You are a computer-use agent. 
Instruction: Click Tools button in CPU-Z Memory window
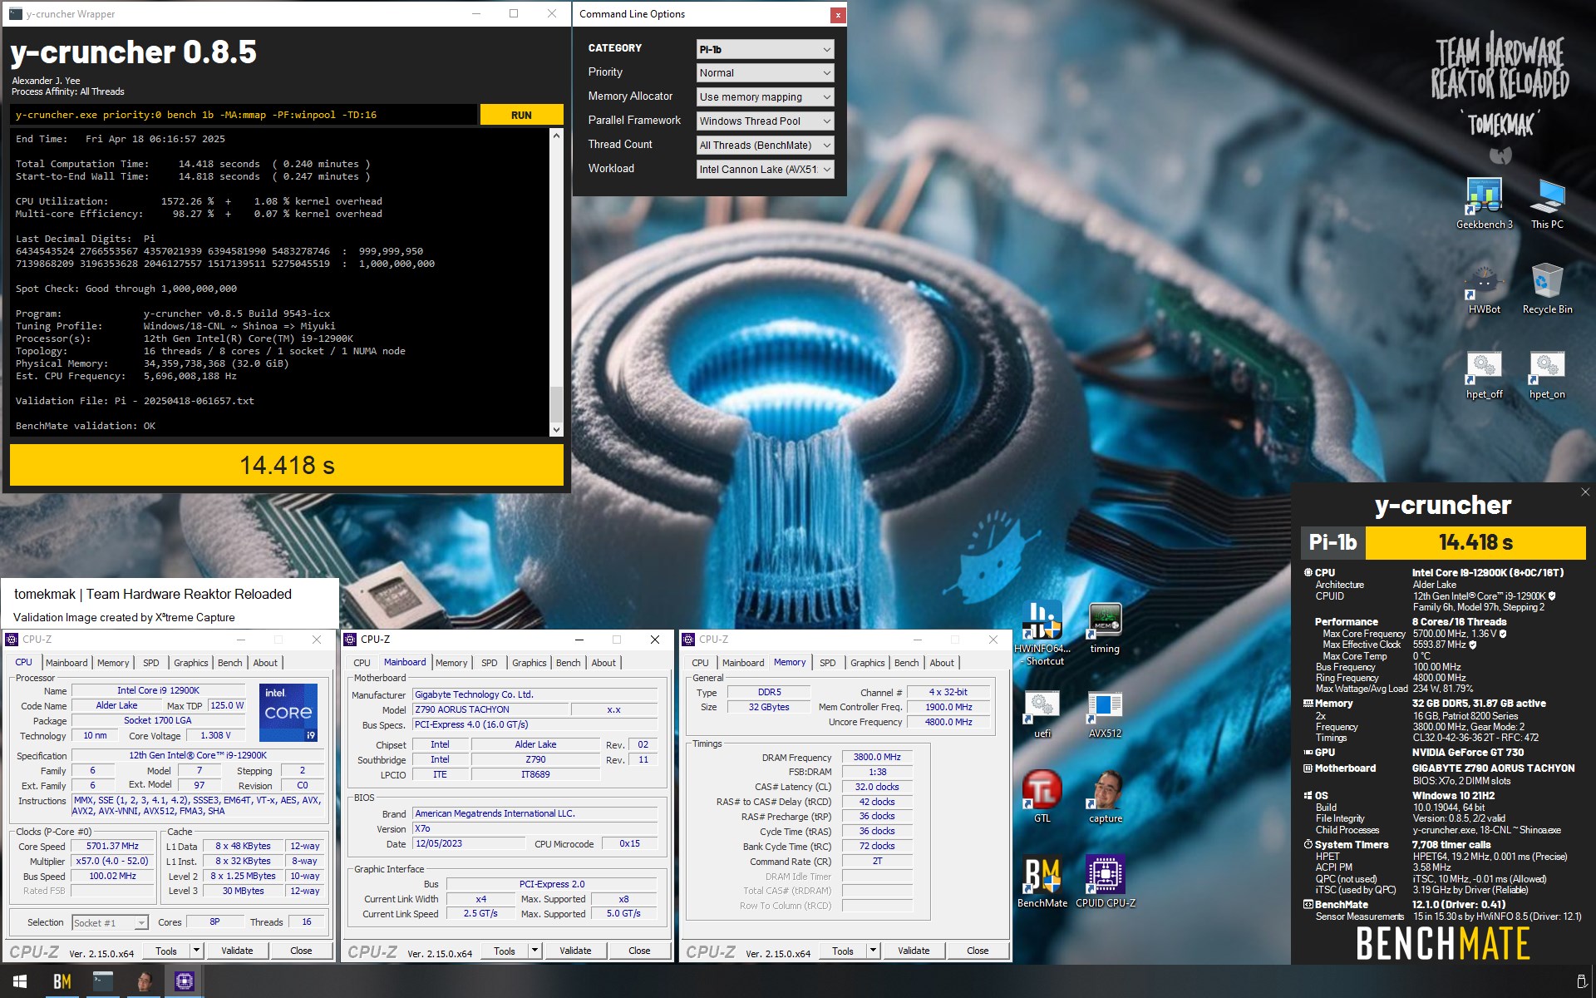(843, 951)
